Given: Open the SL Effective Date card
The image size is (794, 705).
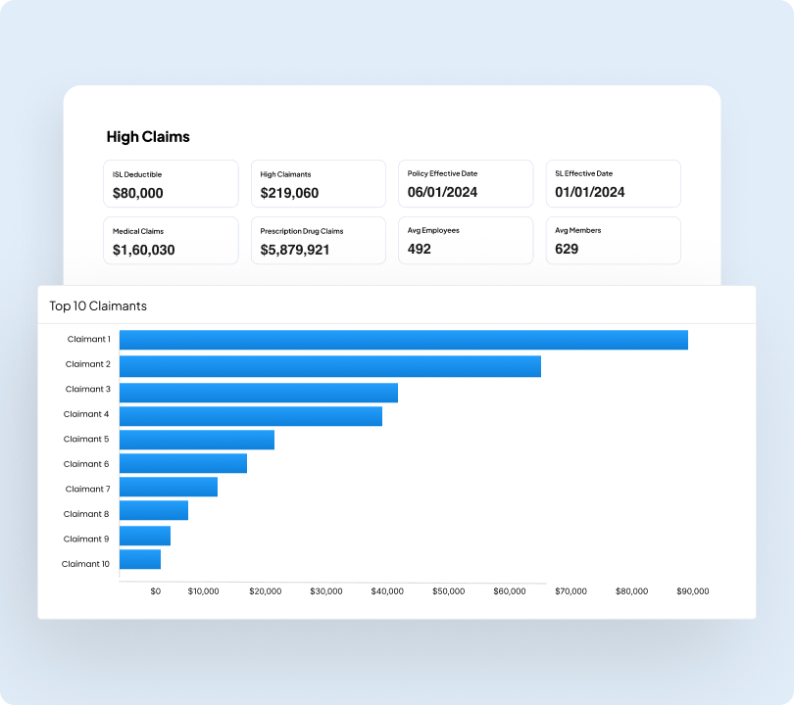Looking at the screenshot, I should (x=613, y=183).
